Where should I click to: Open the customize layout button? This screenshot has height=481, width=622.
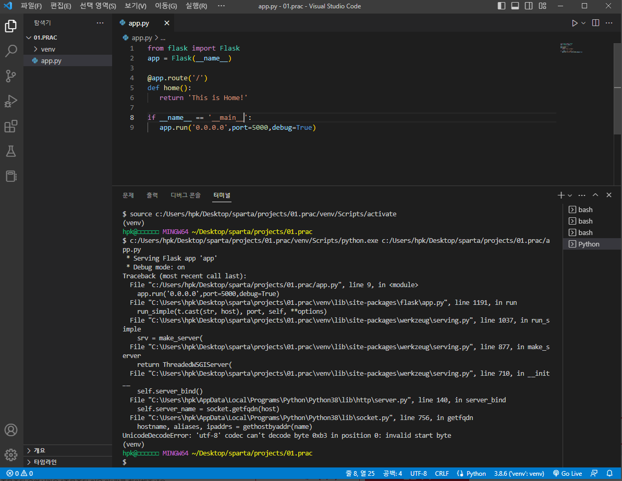542,6
